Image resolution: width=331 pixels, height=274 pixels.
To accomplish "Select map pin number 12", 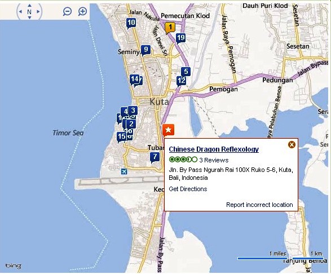I will (x=181, y=81).
